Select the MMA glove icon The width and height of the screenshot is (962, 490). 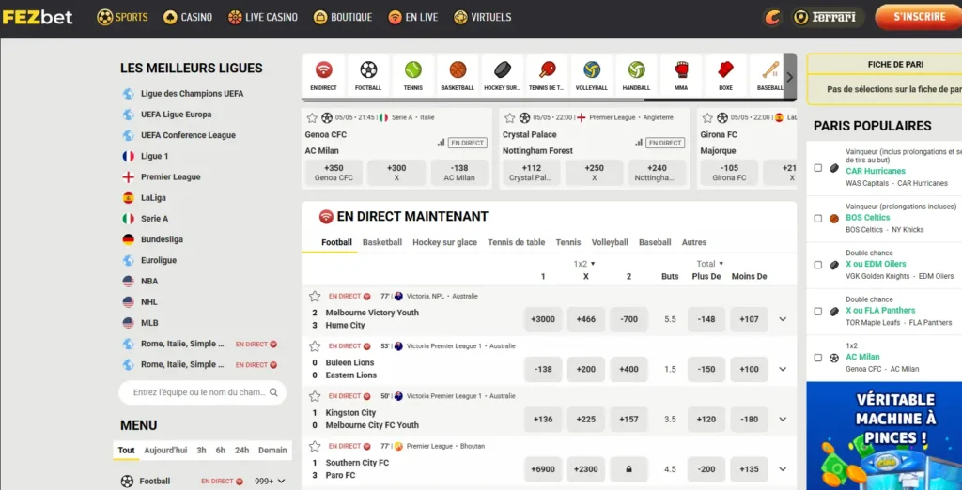pyautogui.click(x=681, y=69)
